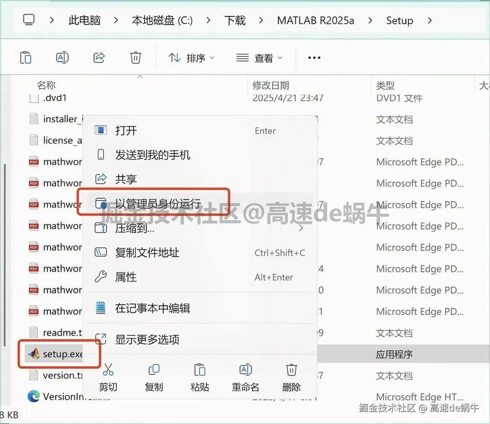Click the Delete (trash) icon in the toolbar
Screen dimensions: 490x424
(x=135, y=57)
